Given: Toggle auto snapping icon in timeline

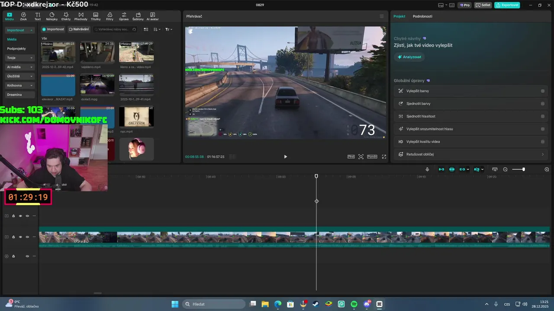Looking at the screenshot, I should (452, 169).
